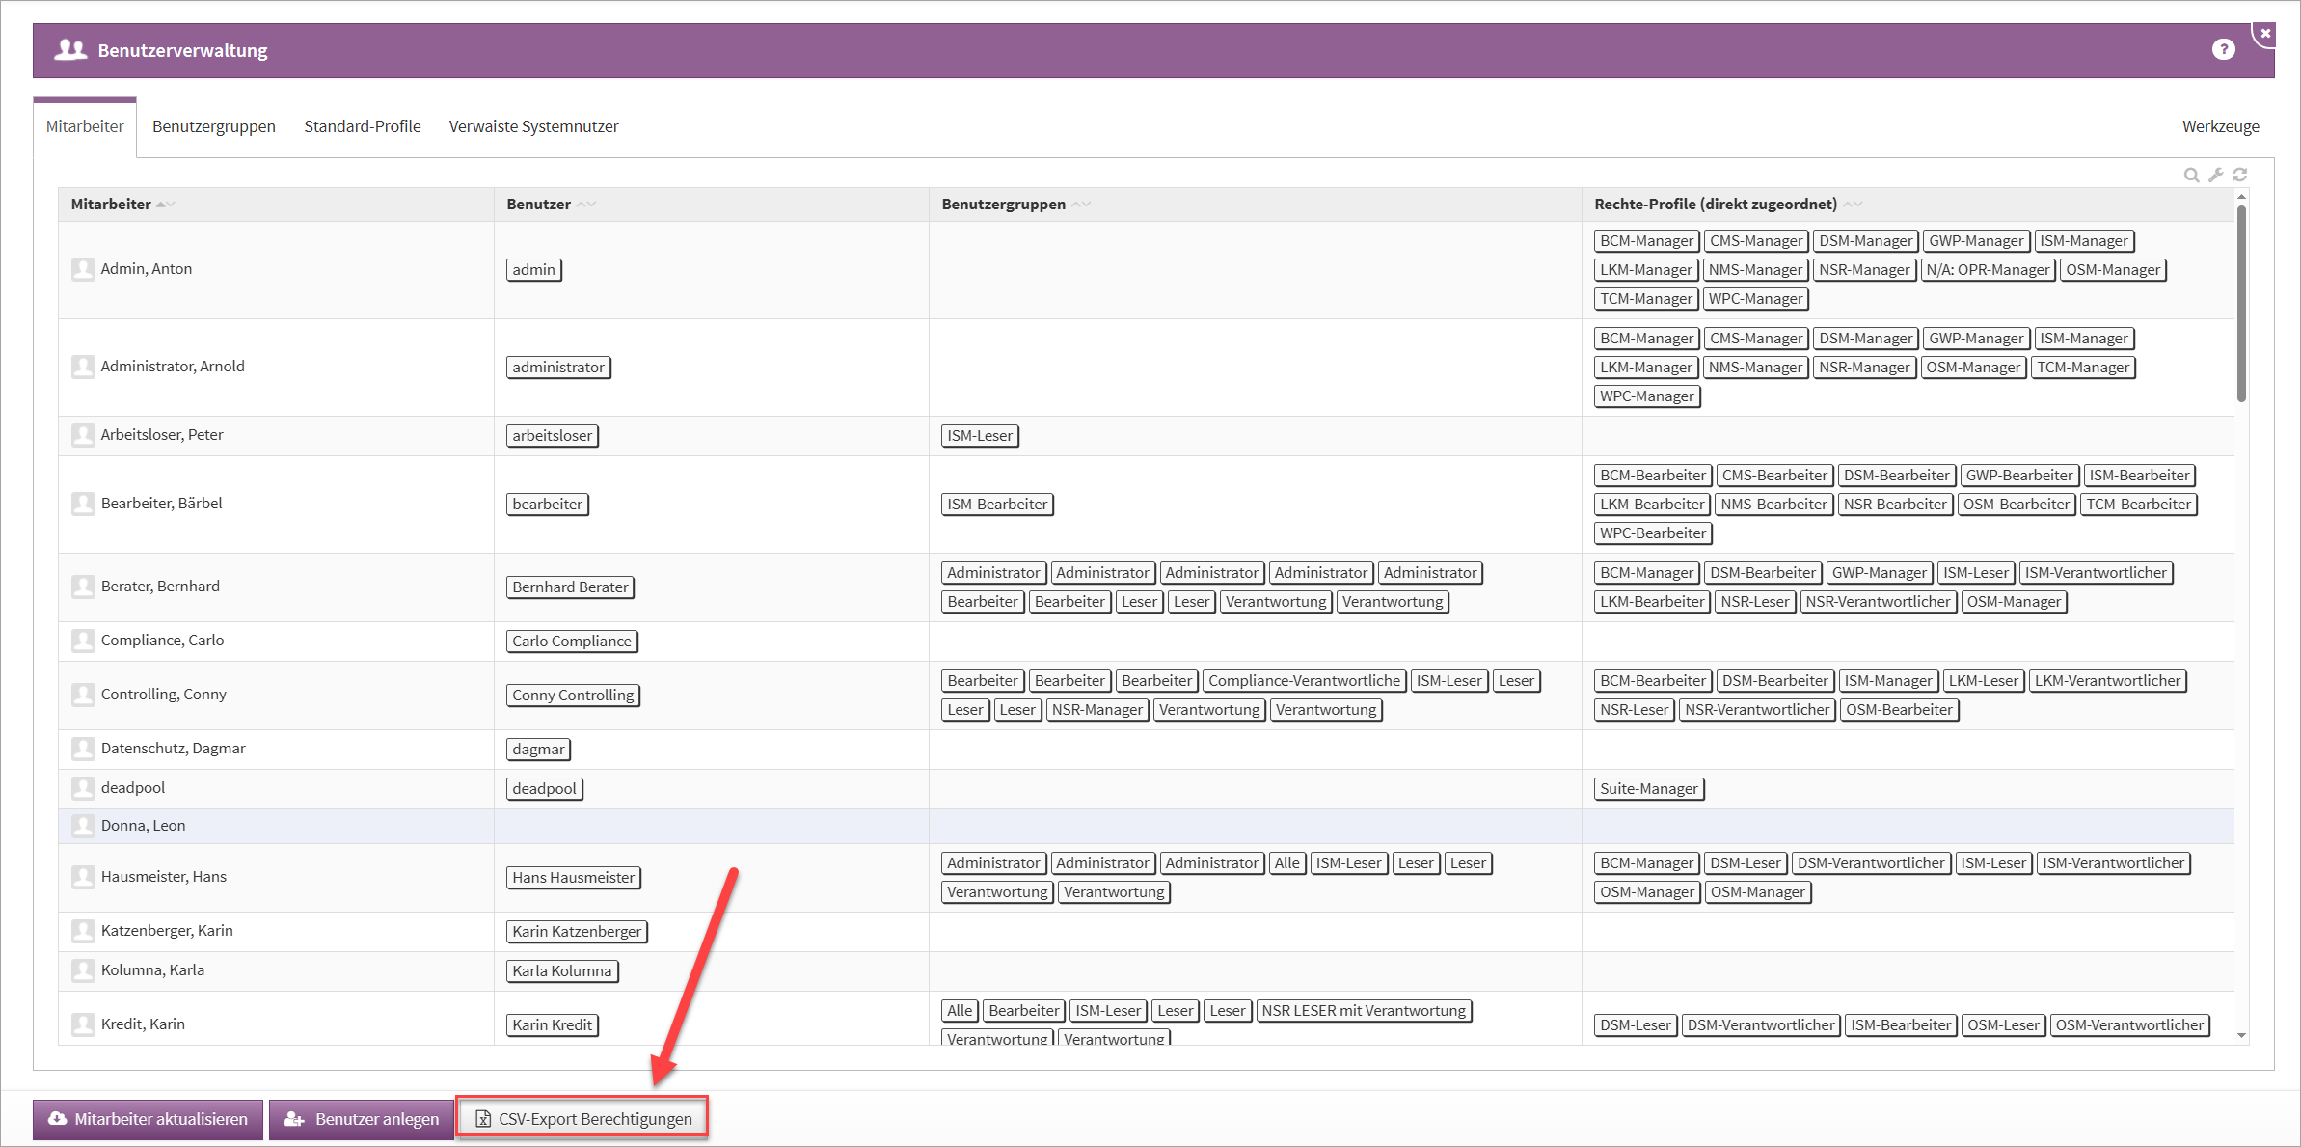Switch to Benutzergruppen tab
This screenshot has width=2301, height=1147.
[x=213, y=126]
